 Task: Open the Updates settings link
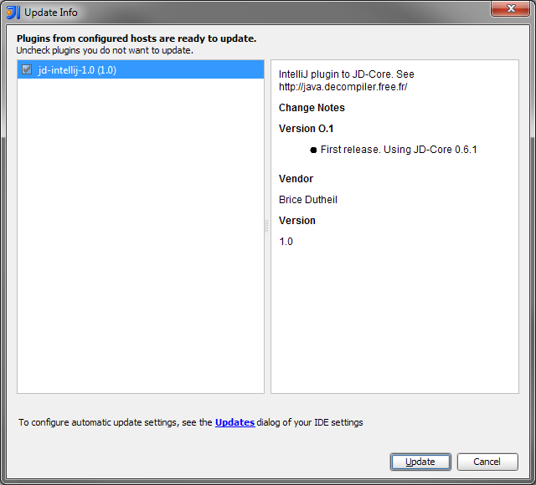tap(234, 422)
